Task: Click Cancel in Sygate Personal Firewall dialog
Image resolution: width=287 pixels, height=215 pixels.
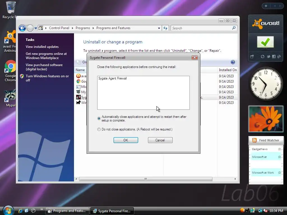Action: pyautogui.click(x=160, y=140)
